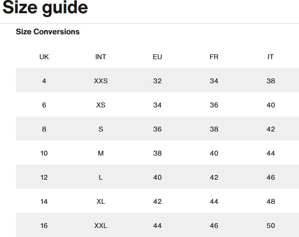
Task: Click EU size 32 in XXS row
Action: pos(157,81)
